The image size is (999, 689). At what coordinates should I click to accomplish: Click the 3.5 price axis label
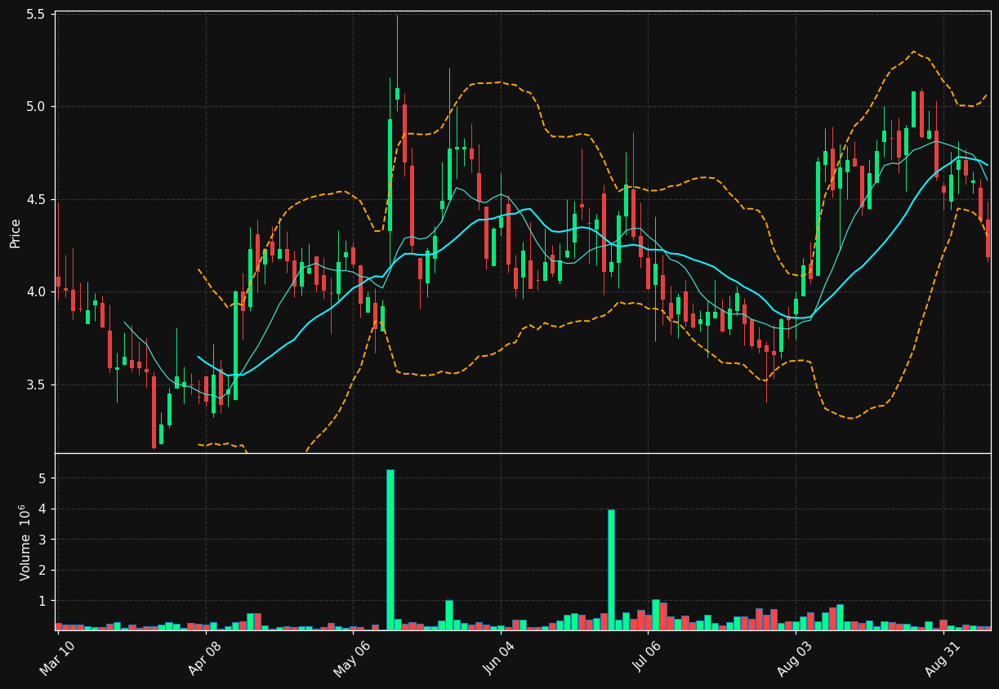pos(38,385)
